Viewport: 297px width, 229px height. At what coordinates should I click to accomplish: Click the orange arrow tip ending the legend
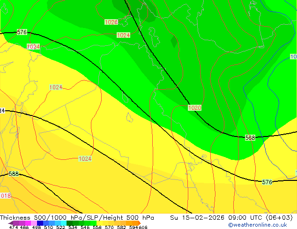pos(140,223)
